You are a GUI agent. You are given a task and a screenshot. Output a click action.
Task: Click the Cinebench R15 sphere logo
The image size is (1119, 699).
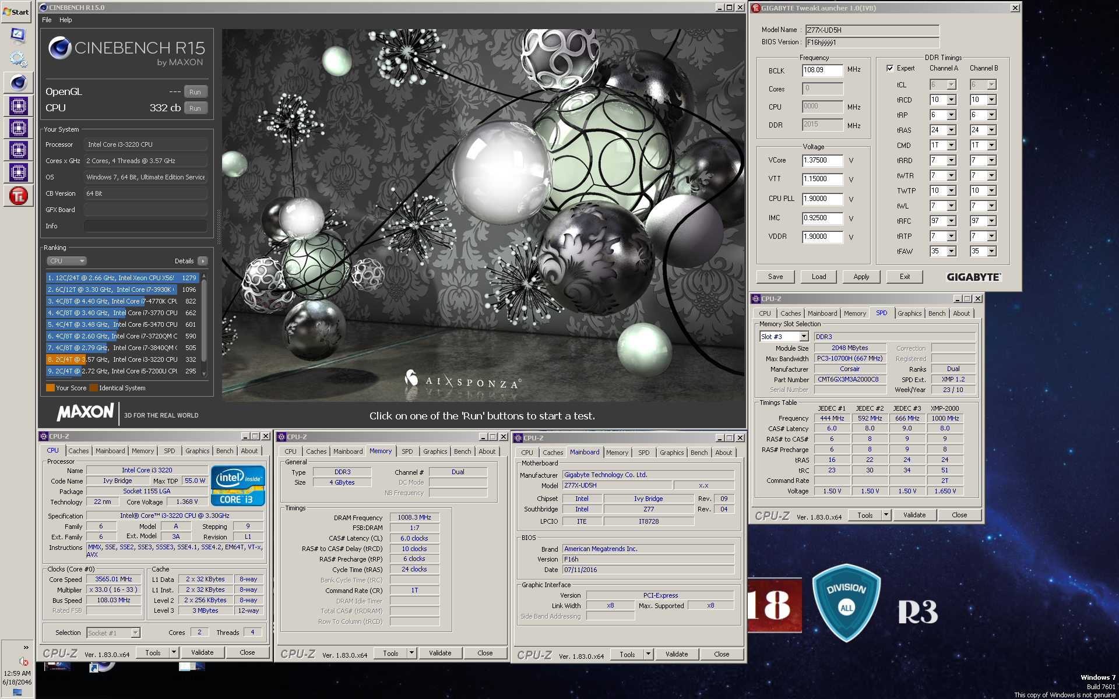click(60, 48)
